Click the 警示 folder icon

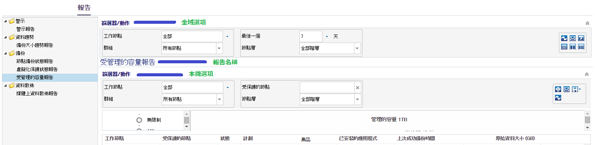(x=12, y=21)
